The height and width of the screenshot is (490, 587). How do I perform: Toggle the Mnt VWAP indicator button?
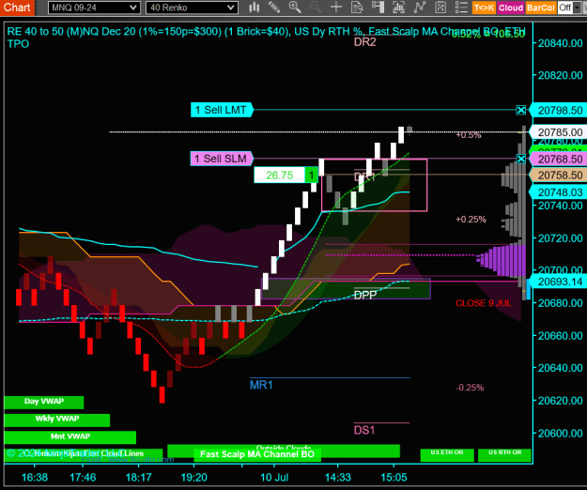tap(70, 437)
